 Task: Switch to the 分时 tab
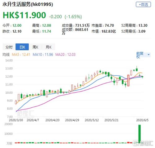click(x=9, y=47)
